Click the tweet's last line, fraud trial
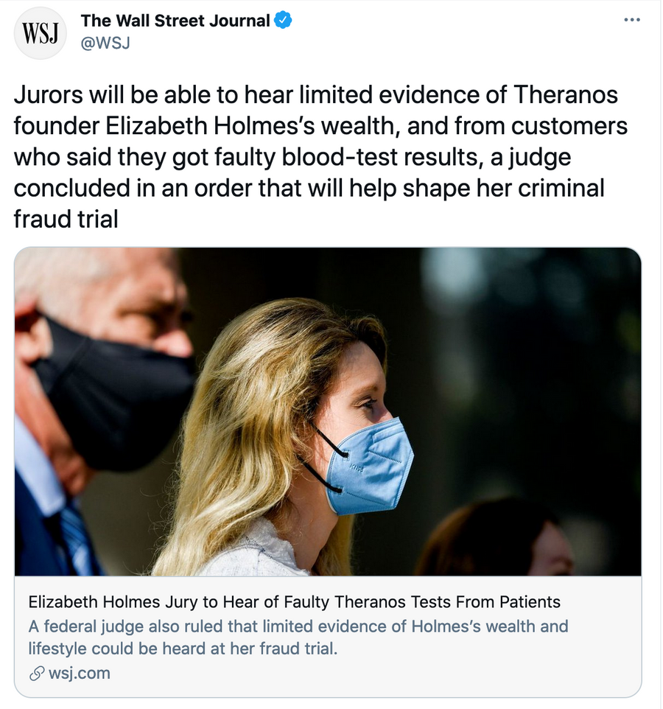 [66, 219]
